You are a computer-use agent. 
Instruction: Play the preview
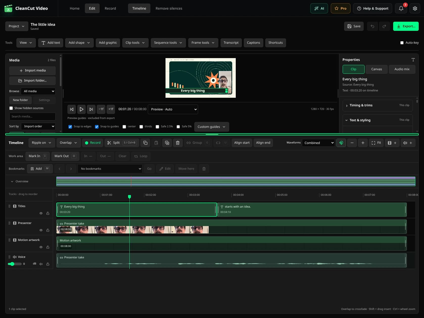pyautogui.click(x=81, y=109)
